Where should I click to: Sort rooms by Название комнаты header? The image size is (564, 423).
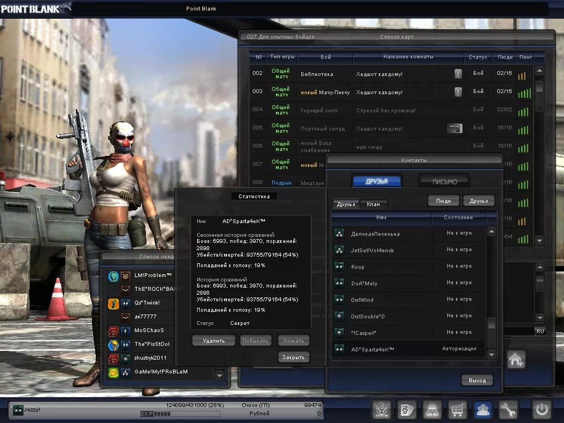[408, 57]
